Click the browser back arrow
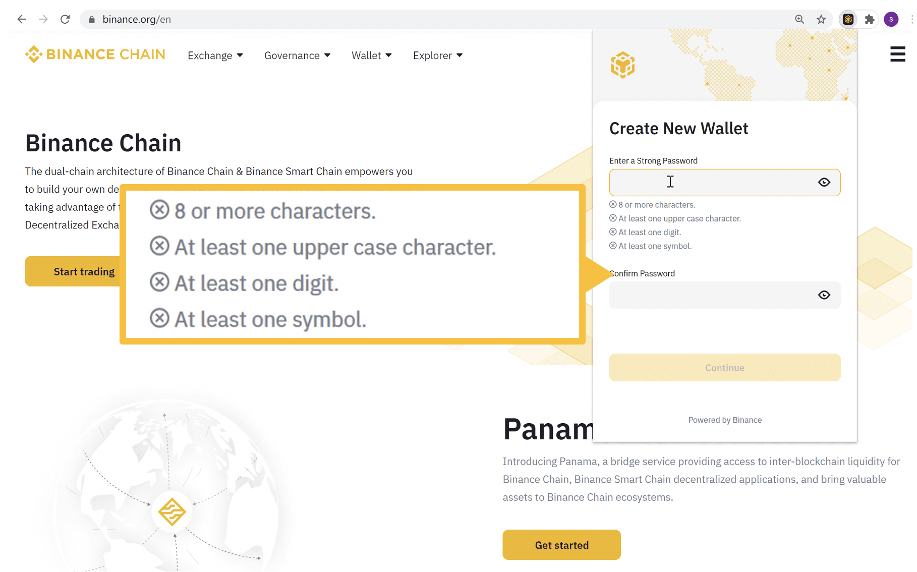This screenshot has height=572, width=917. [x=22, y=19]
